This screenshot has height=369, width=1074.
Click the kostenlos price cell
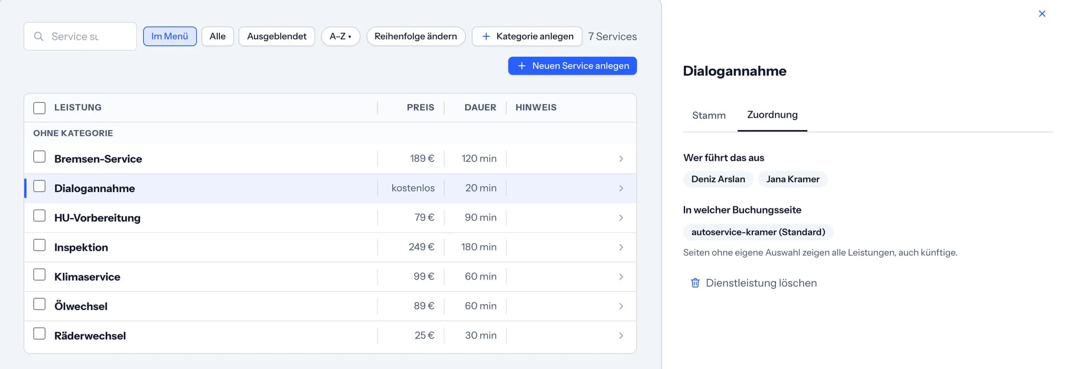click(x=413, y=188)
